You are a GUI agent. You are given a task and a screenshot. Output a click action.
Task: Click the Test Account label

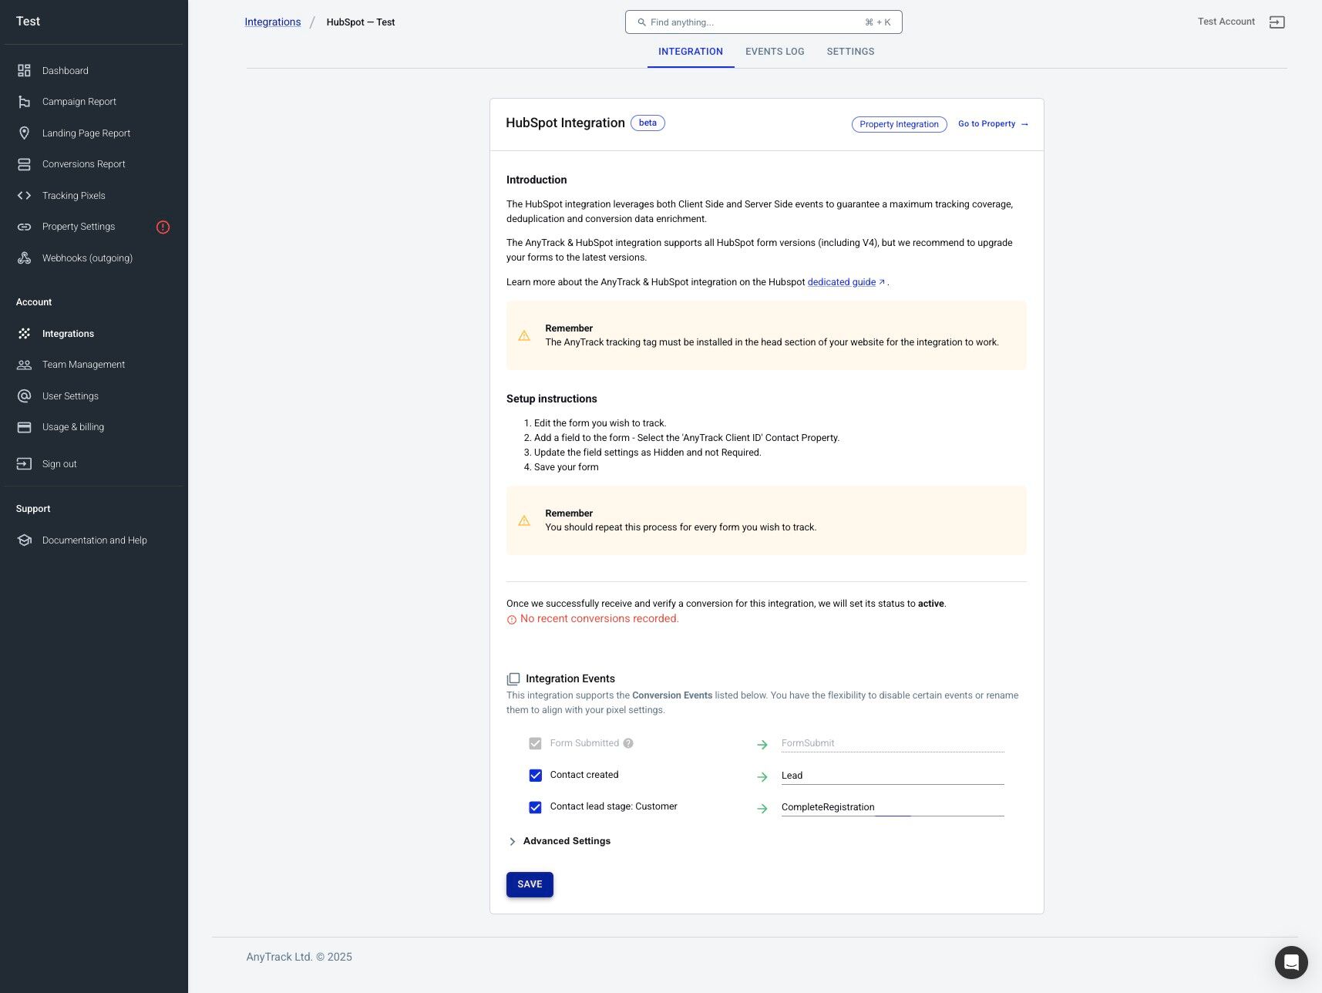[1226, 22]
